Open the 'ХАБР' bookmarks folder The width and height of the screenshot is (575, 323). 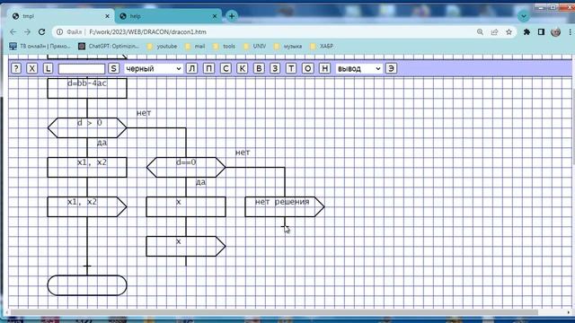(x=322, y=46)
